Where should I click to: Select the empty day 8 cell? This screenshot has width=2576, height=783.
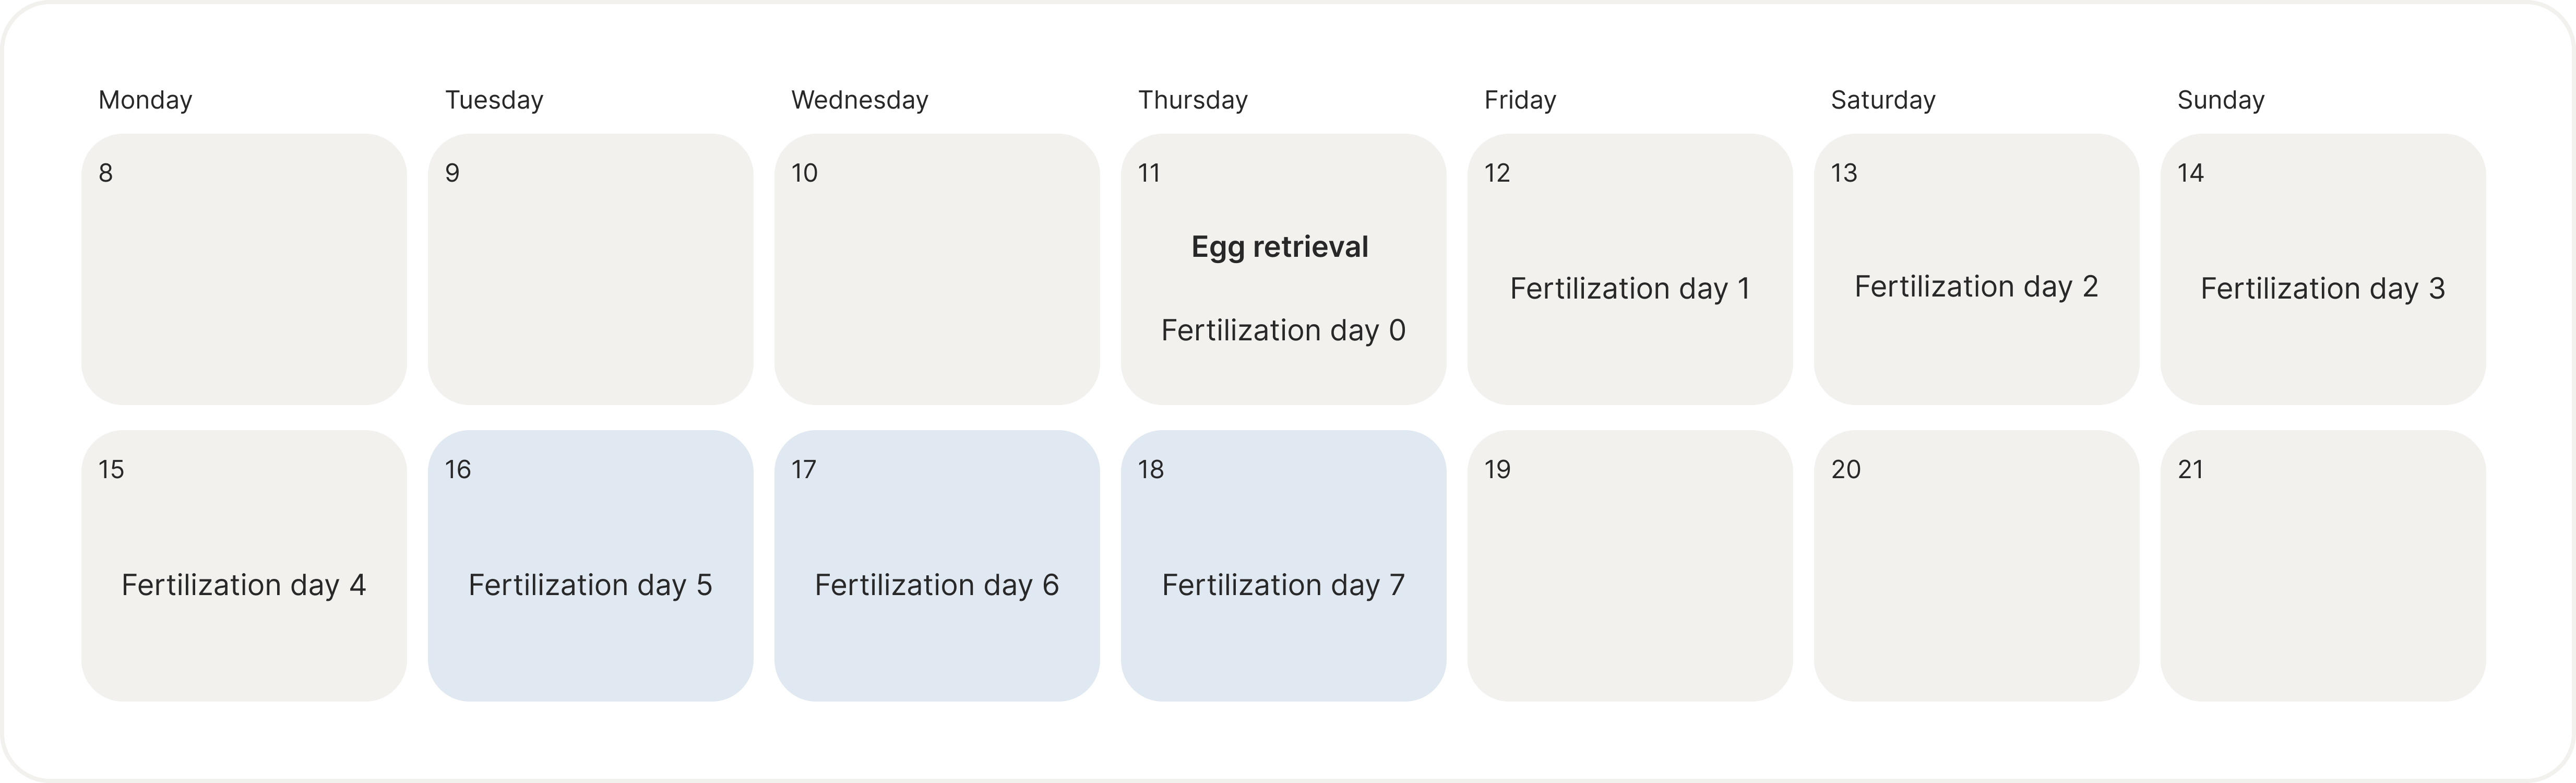(x=244, y=269)
